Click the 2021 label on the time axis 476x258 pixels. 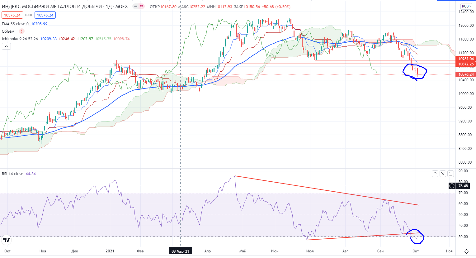[110, 251]
